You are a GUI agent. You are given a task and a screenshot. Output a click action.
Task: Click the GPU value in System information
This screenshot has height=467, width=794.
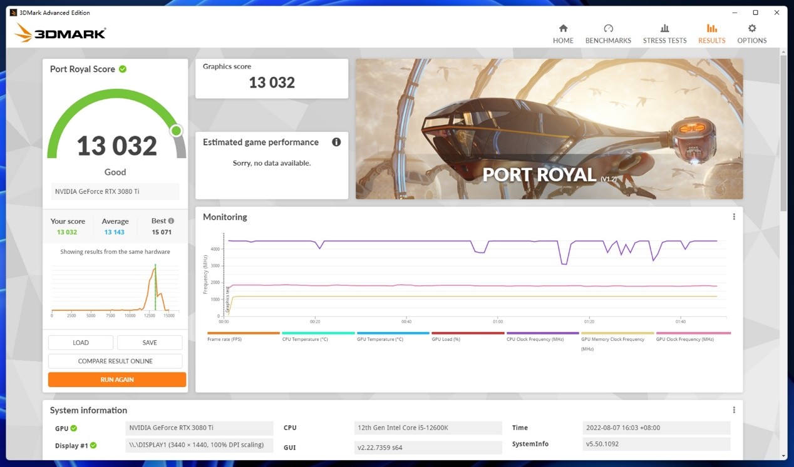point(199,428)
